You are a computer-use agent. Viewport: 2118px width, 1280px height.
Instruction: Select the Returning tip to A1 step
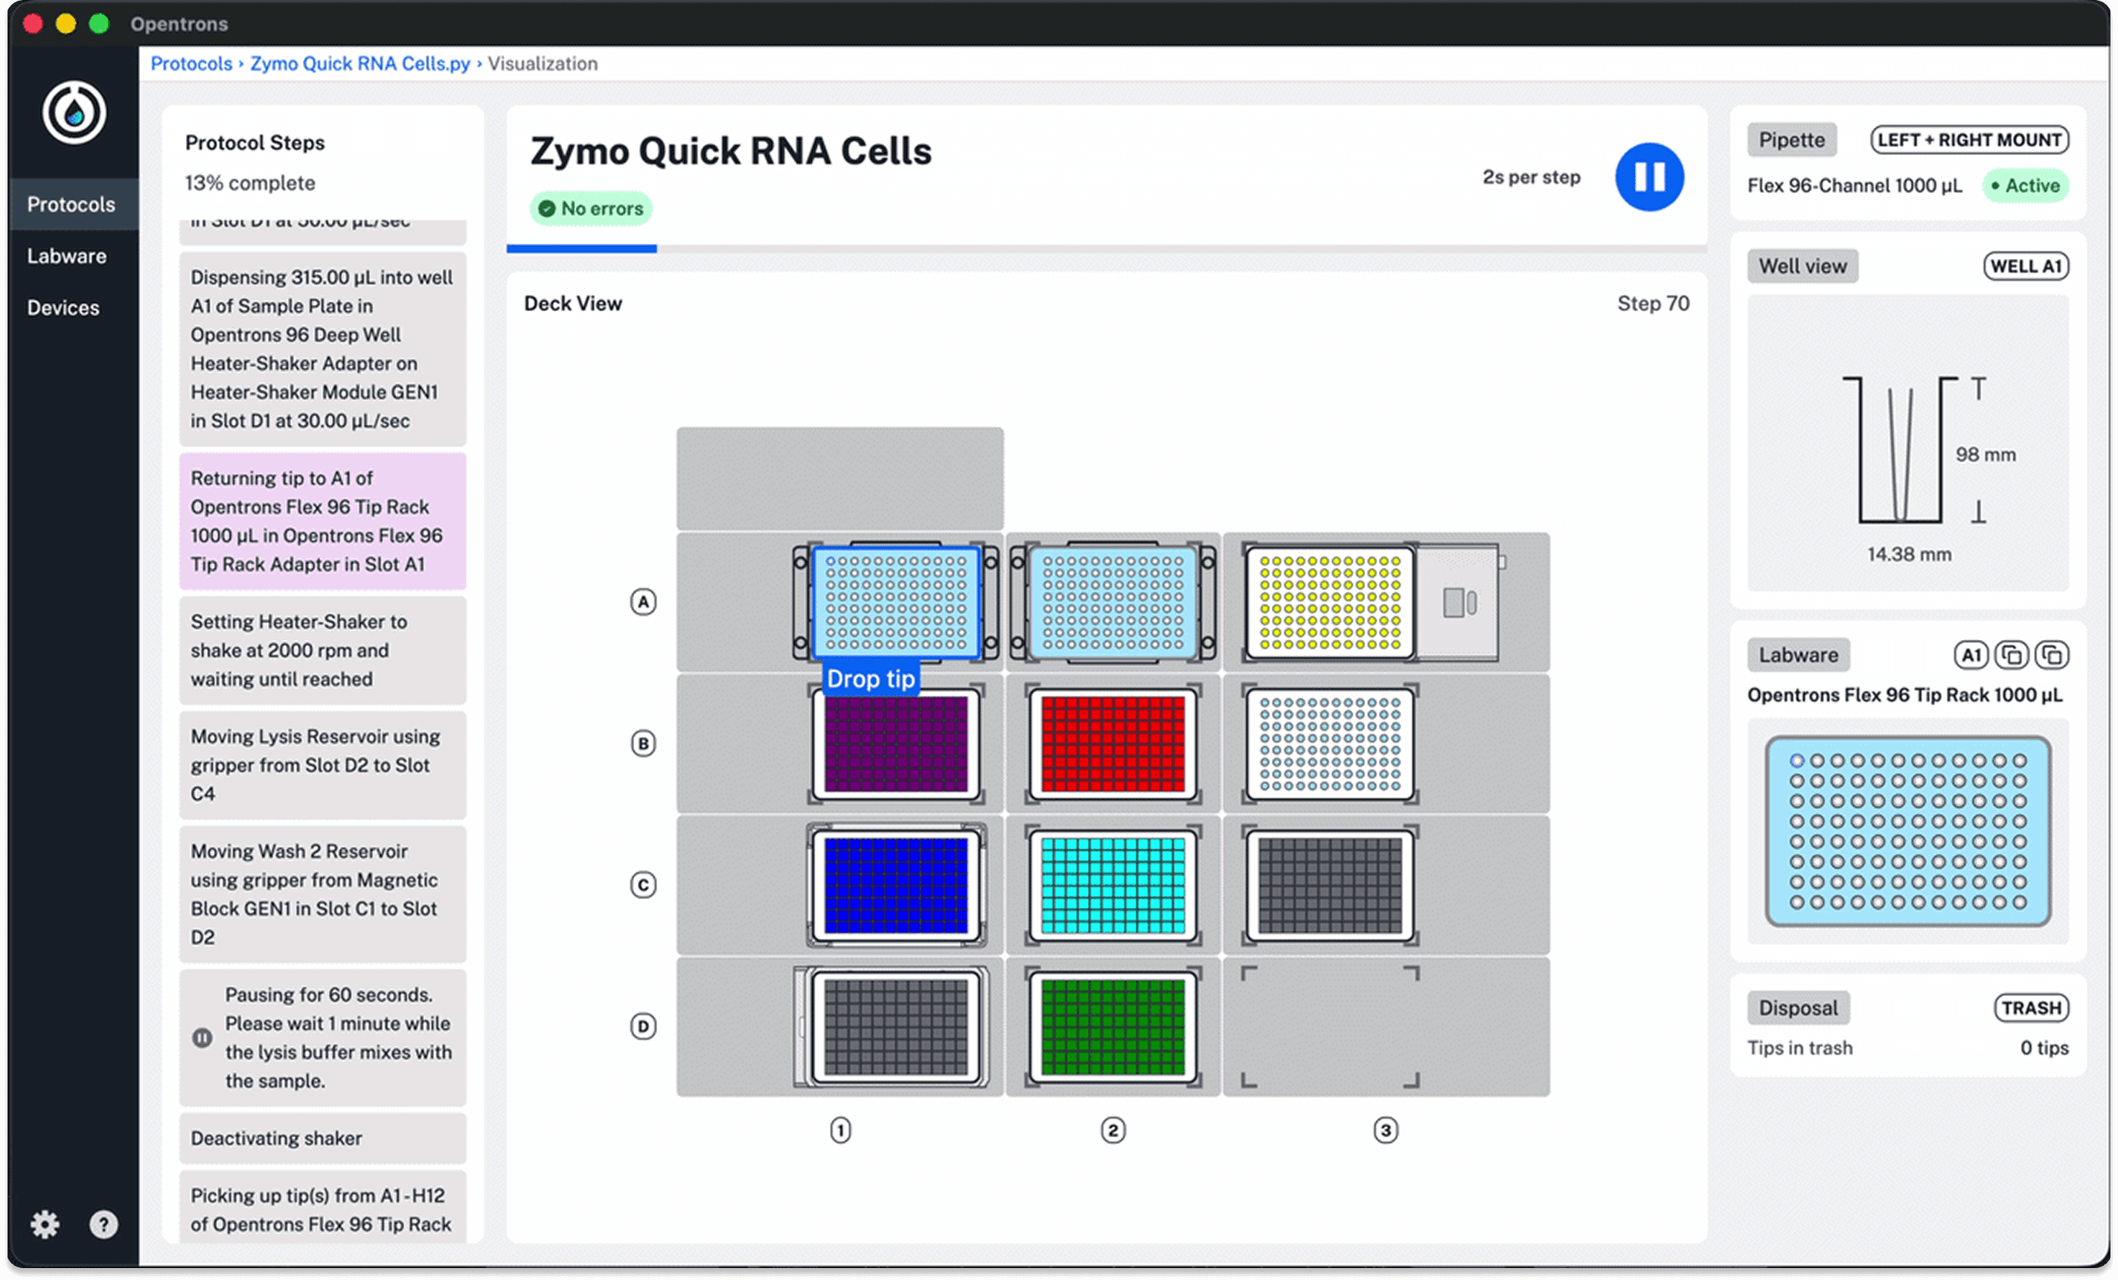pyautogui.click(x=322, y=522)
